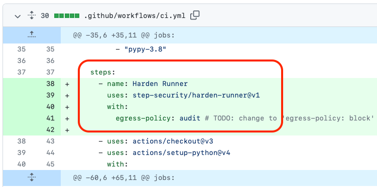Click old line number 36

(22, 61)
